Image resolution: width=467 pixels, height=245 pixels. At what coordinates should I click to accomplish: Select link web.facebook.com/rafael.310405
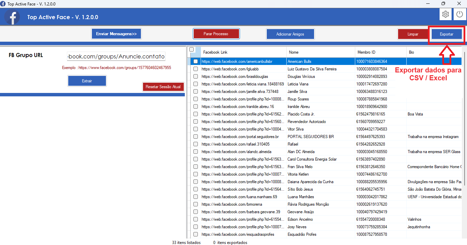(x=236, y=144)
